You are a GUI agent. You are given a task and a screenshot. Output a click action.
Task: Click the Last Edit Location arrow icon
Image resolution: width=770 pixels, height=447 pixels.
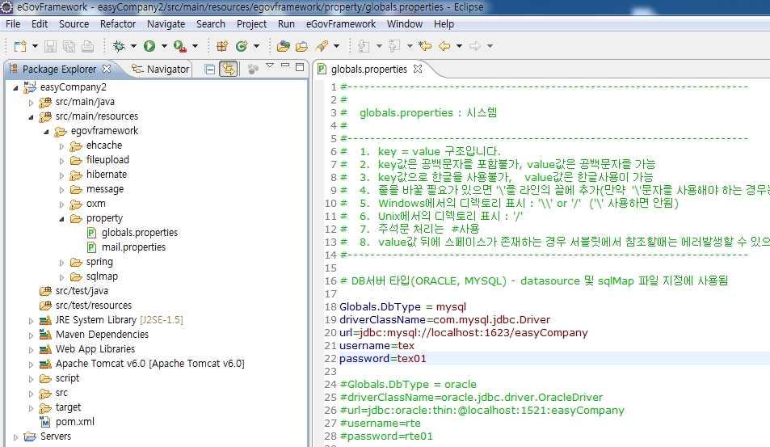(425, 46)
